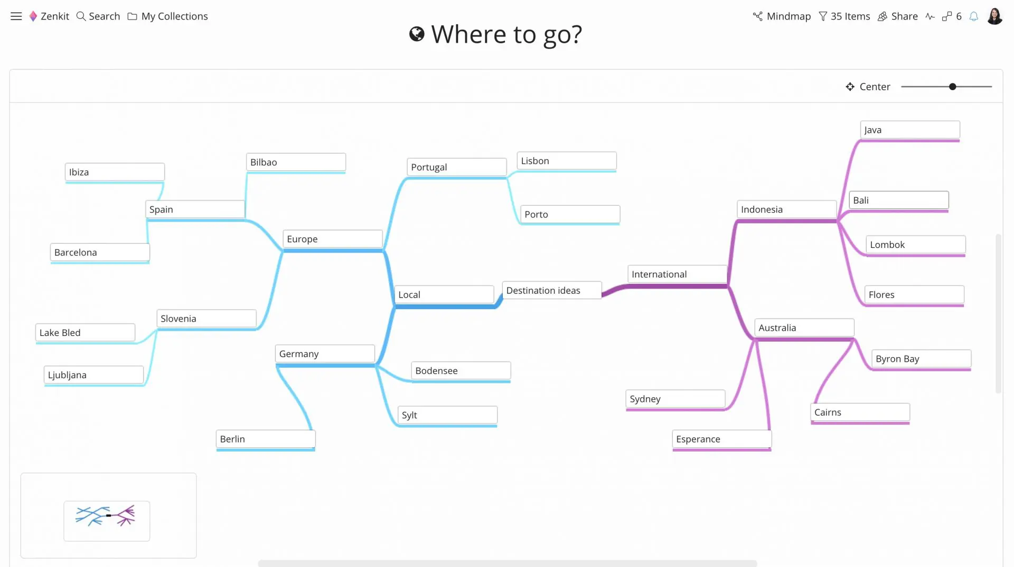Screen dimensions: 1014x567
Task: Select the Europe node
Action: [x=333, y=239]
